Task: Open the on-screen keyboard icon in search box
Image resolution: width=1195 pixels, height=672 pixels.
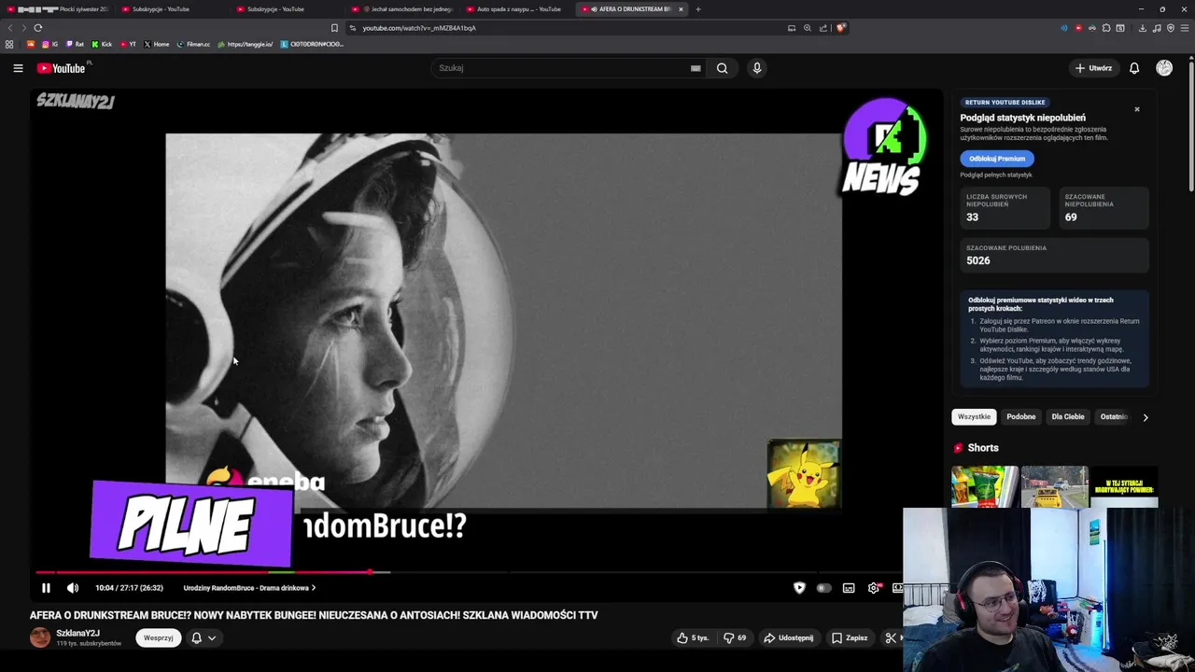Action: tap(696, 68)
